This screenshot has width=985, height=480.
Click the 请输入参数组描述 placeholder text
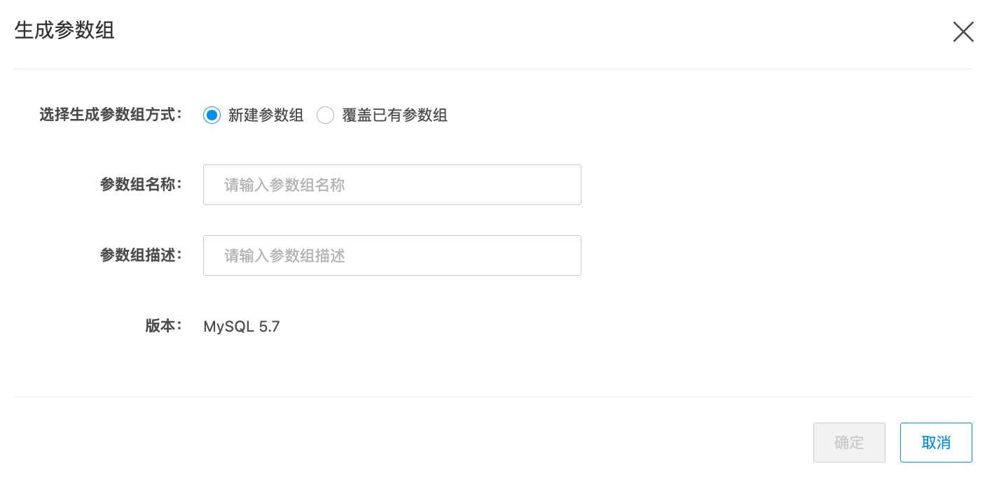284,256
